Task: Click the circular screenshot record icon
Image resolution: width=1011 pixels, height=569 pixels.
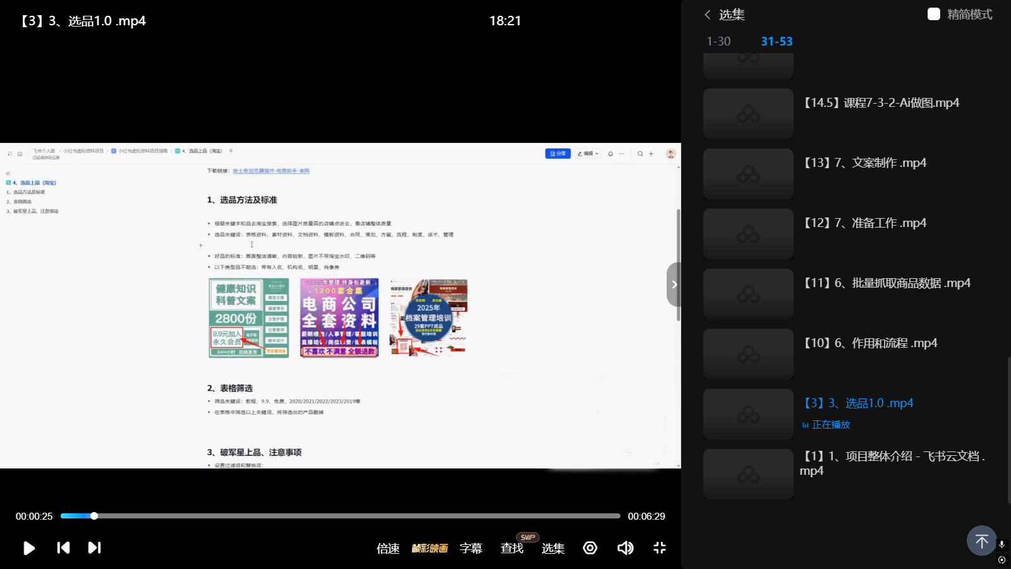Action: [x=590, y=548]
